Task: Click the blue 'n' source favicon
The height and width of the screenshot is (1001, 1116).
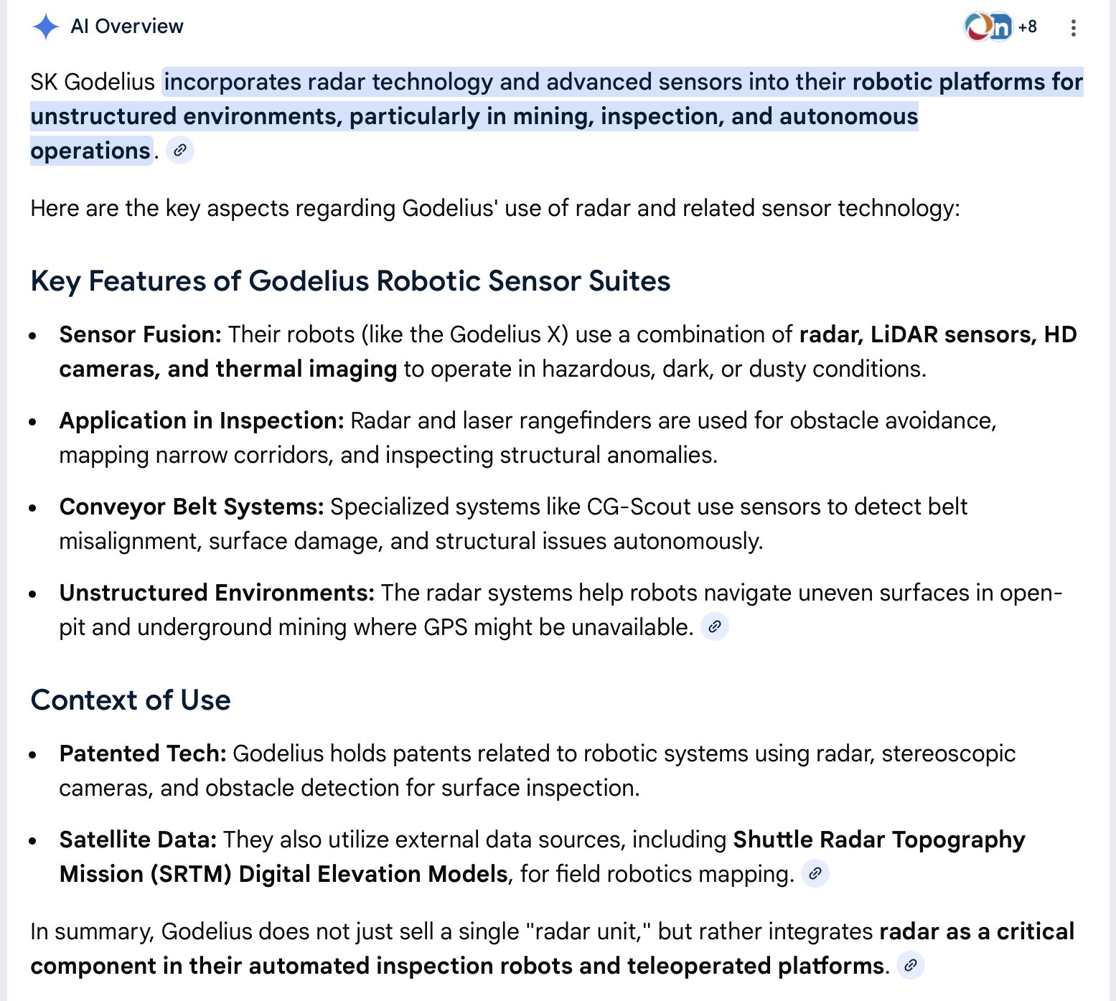Action: [1000, 27]
